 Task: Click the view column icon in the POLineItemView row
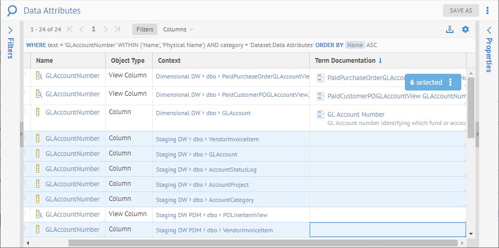click(38, 215)
